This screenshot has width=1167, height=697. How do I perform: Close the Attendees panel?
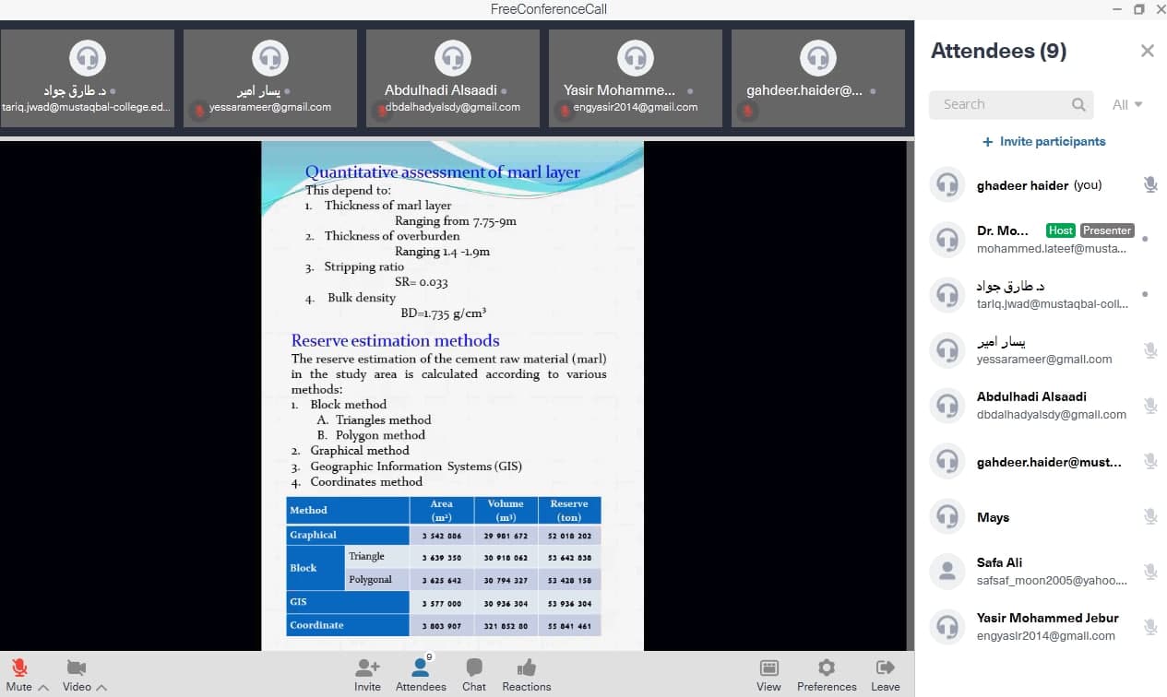tap(1147, 51)
